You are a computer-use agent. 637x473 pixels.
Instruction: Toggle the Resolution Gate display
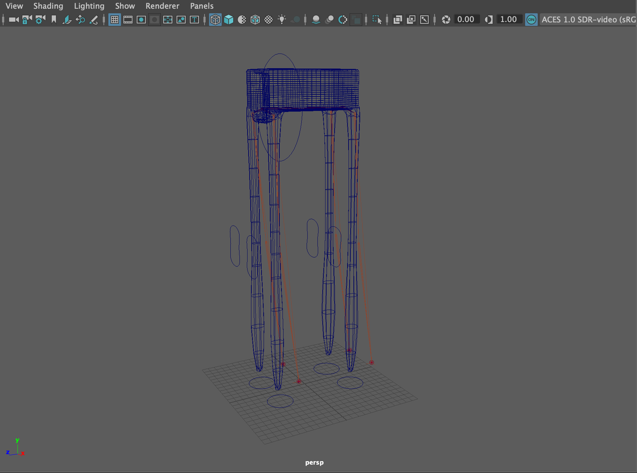click(x=141, y=20)
